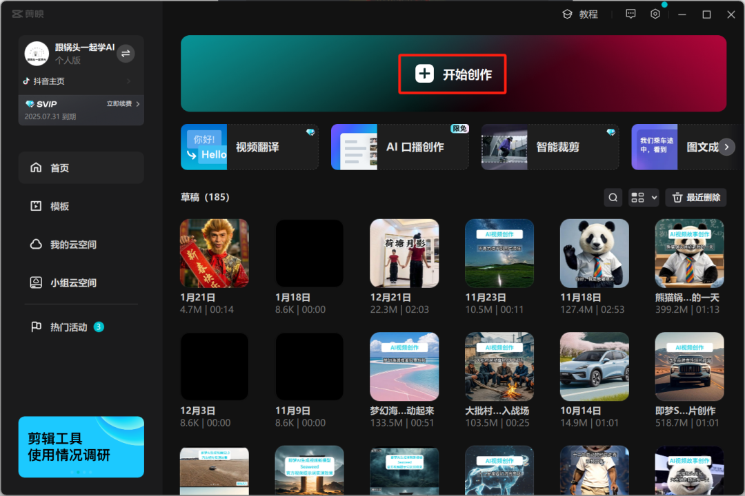Click the account switch icon beside username
Screen dimensions: 745x496
pyautogui.click(x=126, y=54)
